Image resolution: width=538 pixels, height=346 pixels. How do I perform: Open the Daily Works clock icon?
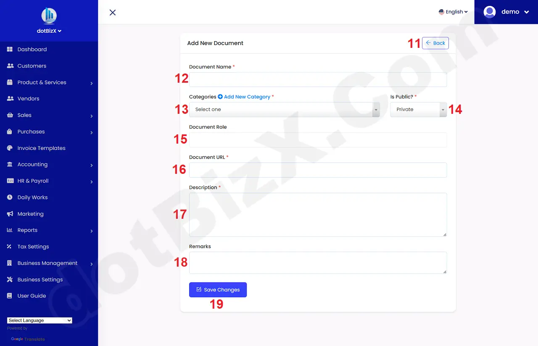[x=9, y=197]
